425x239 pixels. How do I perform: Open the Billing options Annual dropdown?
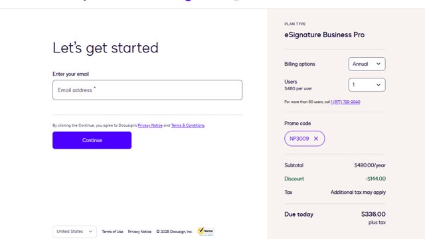pos(367,64)
